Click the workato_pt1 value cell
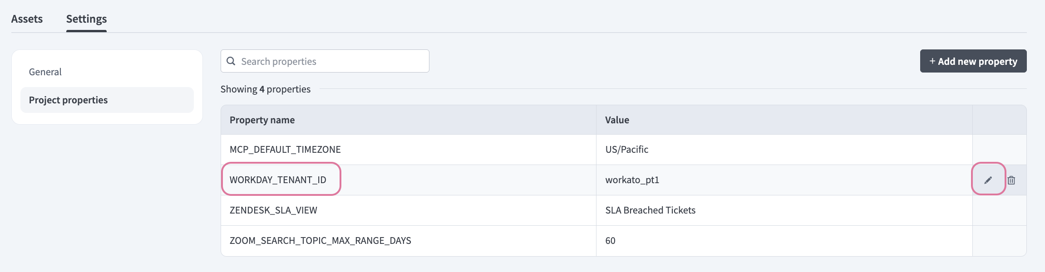Image resolution: width=1045 pixels, height=272 pixels. (x=632, y=180)
